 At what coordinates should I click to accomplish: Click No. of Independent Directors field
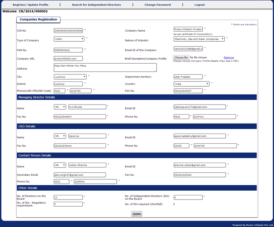click(188, 198)
